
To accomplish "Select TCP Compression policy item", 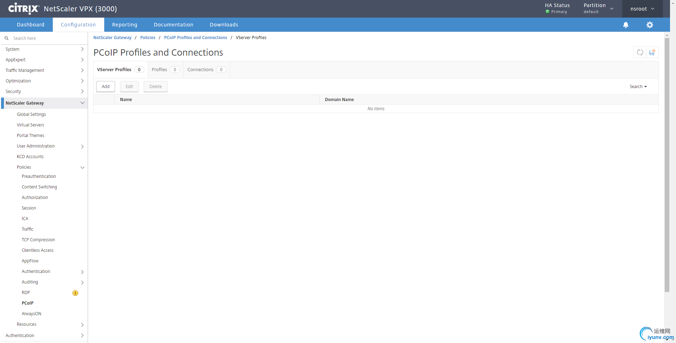I will point(38,240).
